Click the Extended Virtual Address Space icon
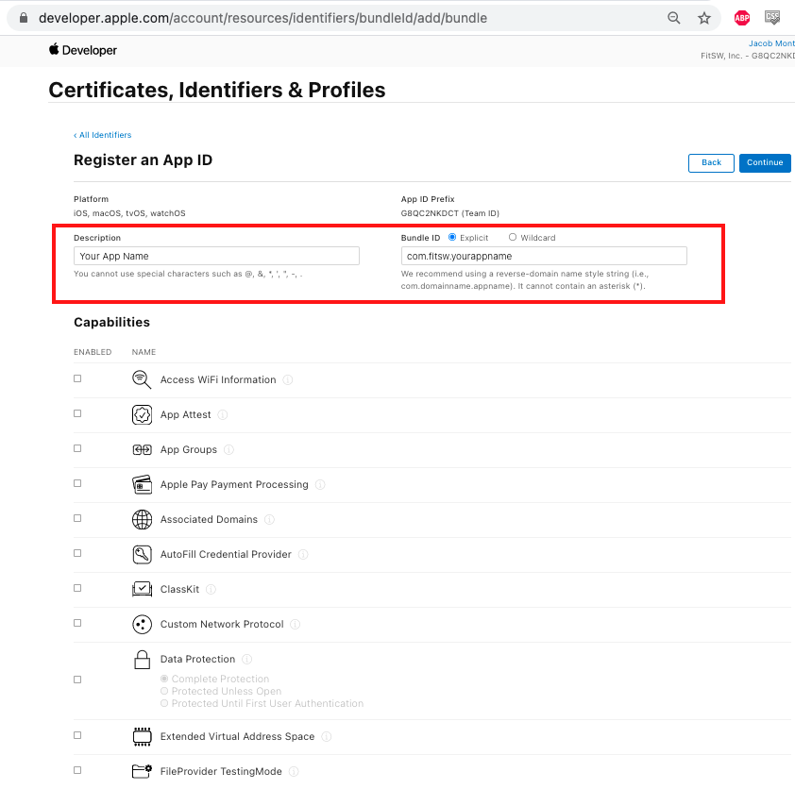Viewport: 795px width, 789px height. point(142,737)
